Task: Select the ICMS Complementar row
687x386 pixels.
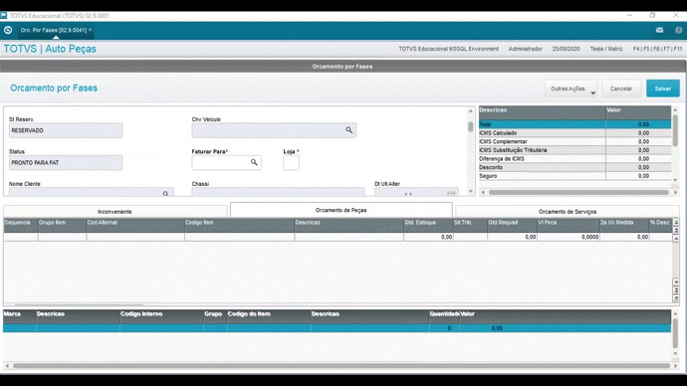Action: tap(574, 142)
